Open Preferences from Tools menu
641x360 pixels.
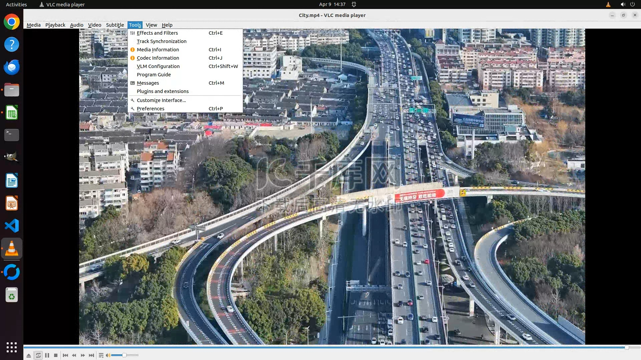(151, 109)
